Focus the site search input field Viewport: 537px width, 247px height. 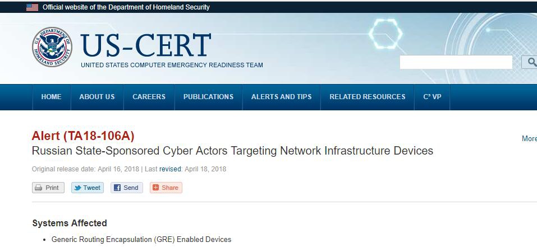456,62
